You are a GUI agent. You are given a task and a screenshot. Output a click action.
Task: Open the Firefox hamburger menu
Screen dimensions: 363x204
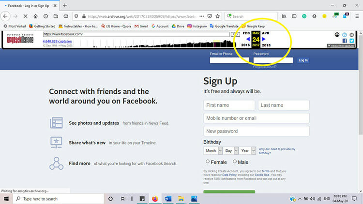[x=357, y=16]
